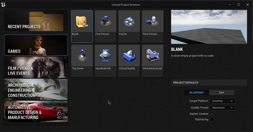Open Architecture Engineering & Construction category
This screenshot has height=132, width=253.
[36, 89]
